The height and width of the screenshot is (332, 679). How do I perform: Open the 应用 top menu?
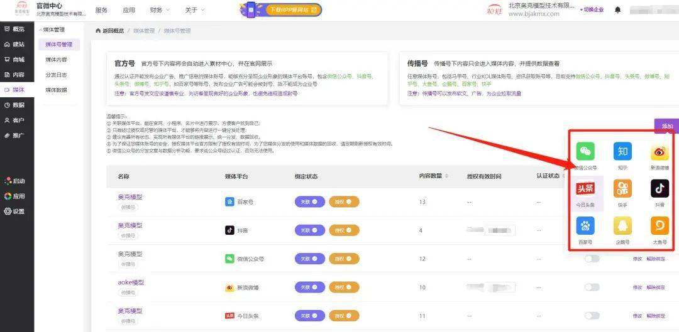click(129, 10)
